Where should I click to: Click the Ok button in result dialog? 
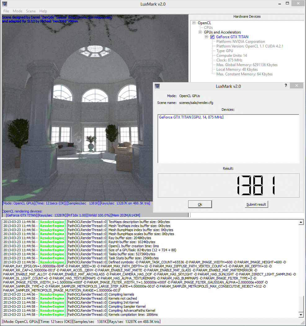pos(200,204)
